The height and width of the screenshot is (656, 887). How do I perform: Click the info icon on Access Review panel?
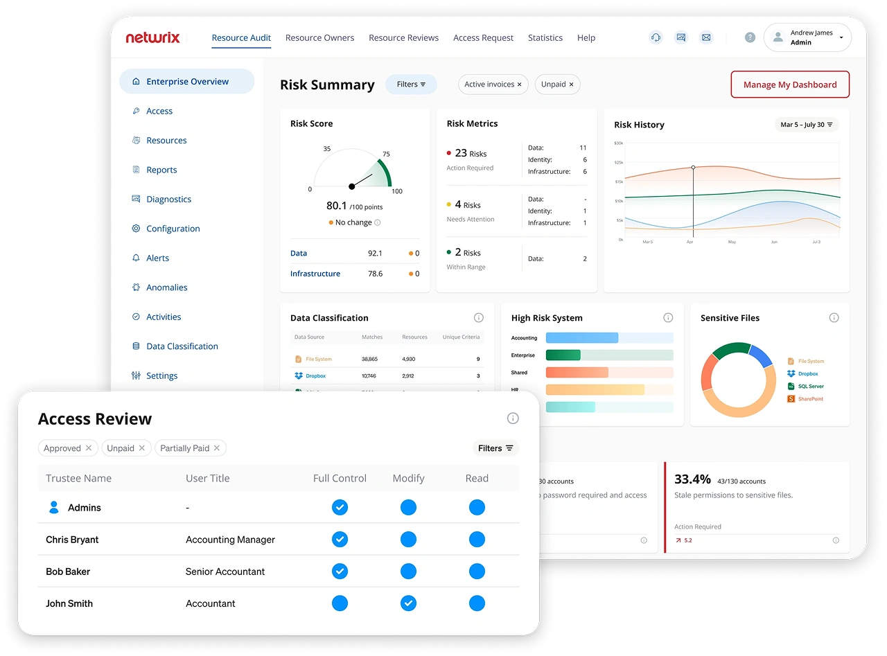[513, 418]
